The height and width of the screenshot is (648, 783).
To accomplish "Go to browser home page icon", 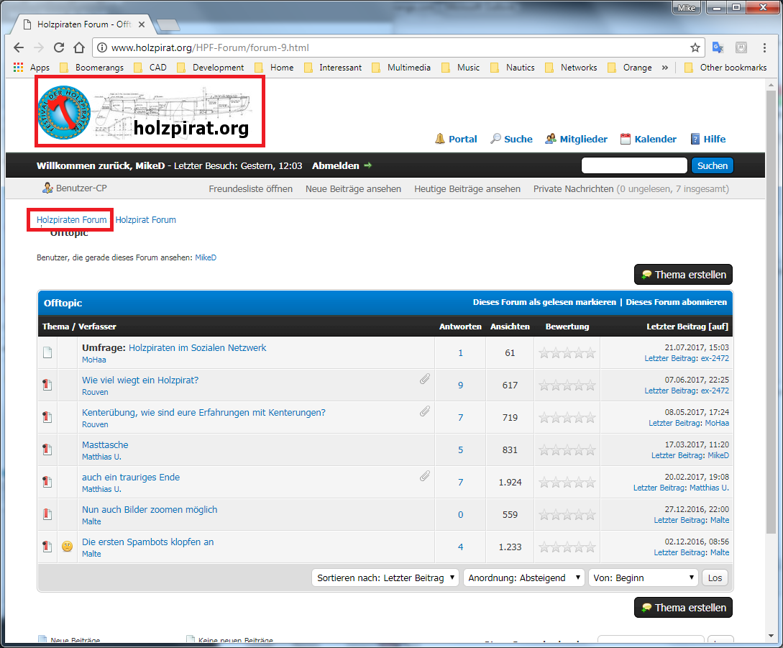I will click(x=79, y=47).
